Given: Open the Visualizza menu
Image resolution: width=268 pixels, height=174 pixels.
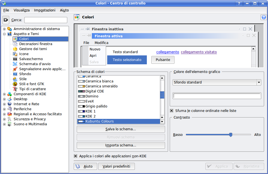Looking at the screenshot, I should (x=21, y=10).
